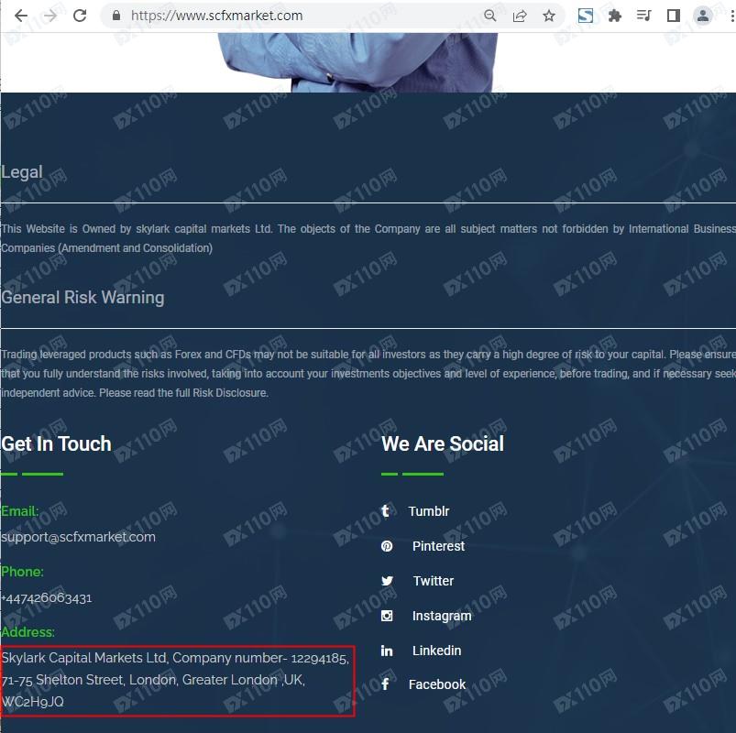Share this page via the share icon
This screenshot has width=736, height=733.
tap(520, 16)
